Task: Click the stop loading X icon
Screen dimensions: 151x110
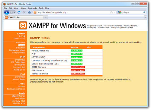Action: coord(24,12)
